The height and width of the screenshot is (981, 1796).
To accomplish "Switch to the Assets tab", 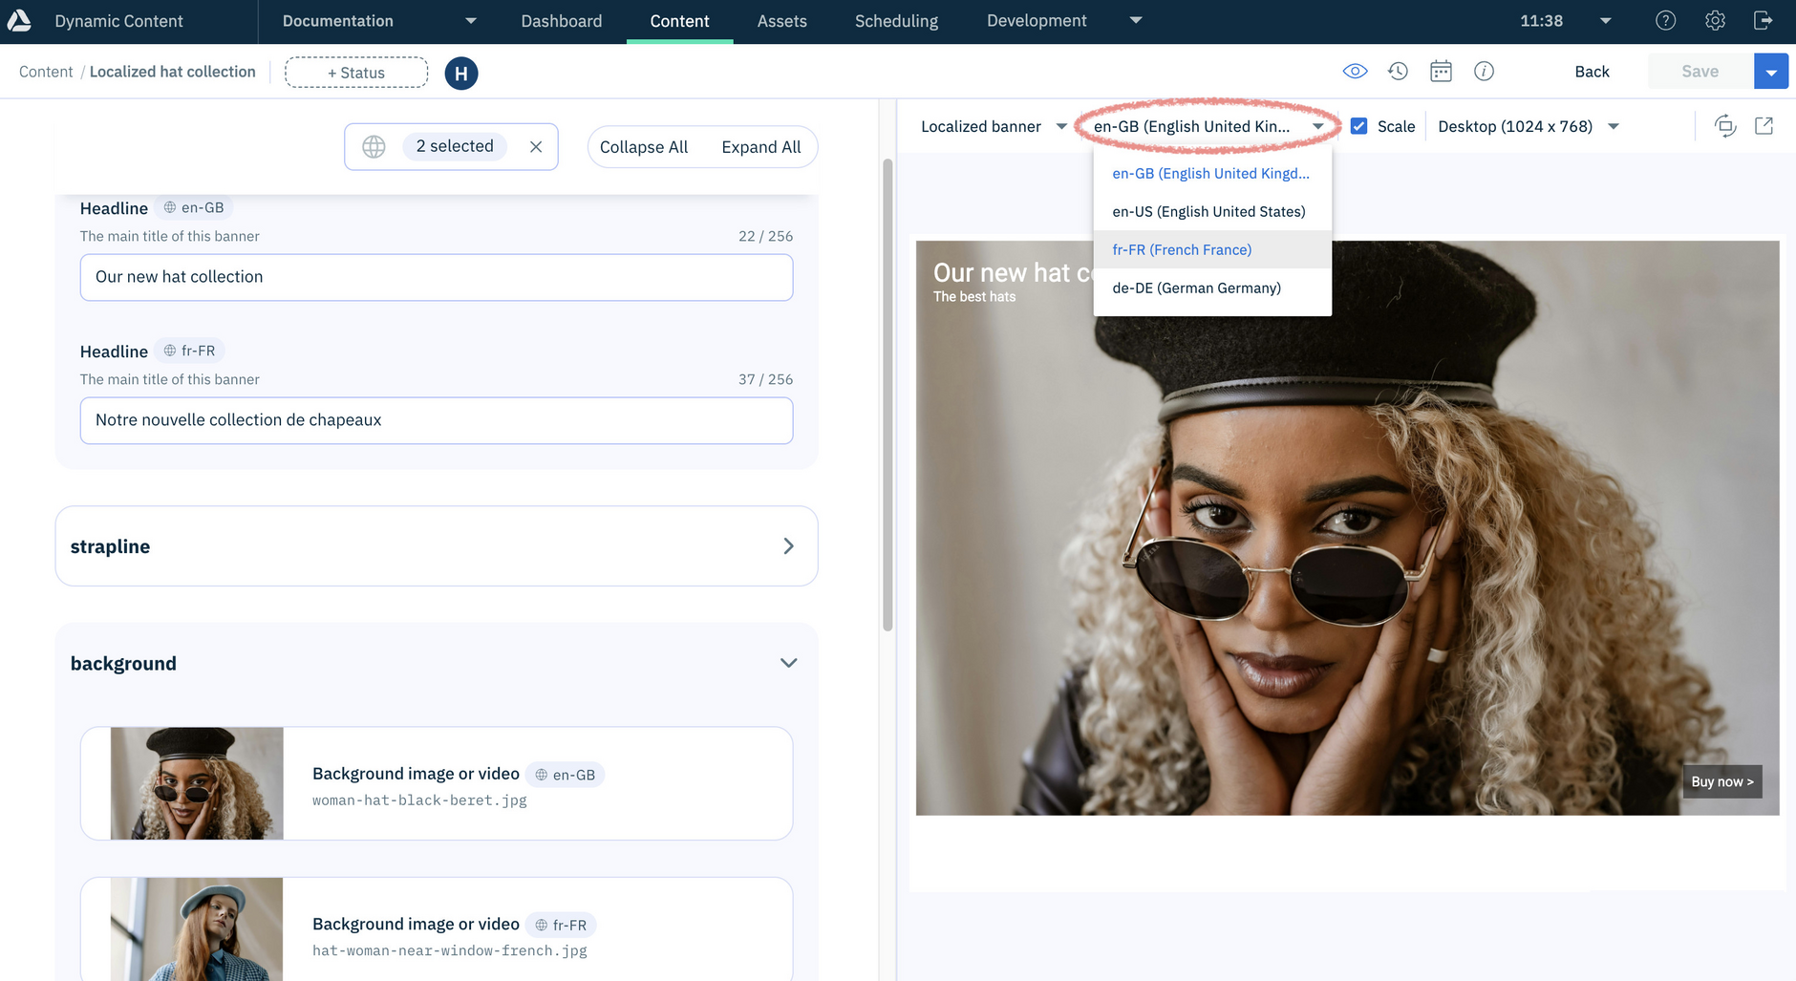I will click(x=781, y=21).
